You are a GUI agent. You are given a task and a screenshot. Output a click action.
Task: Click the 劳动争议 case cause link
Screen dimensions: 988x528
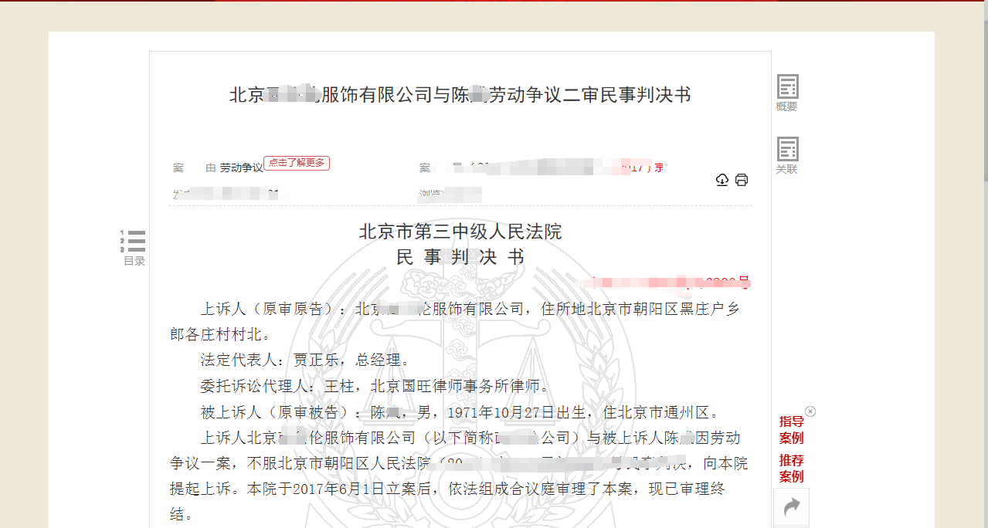coord(241,168)
